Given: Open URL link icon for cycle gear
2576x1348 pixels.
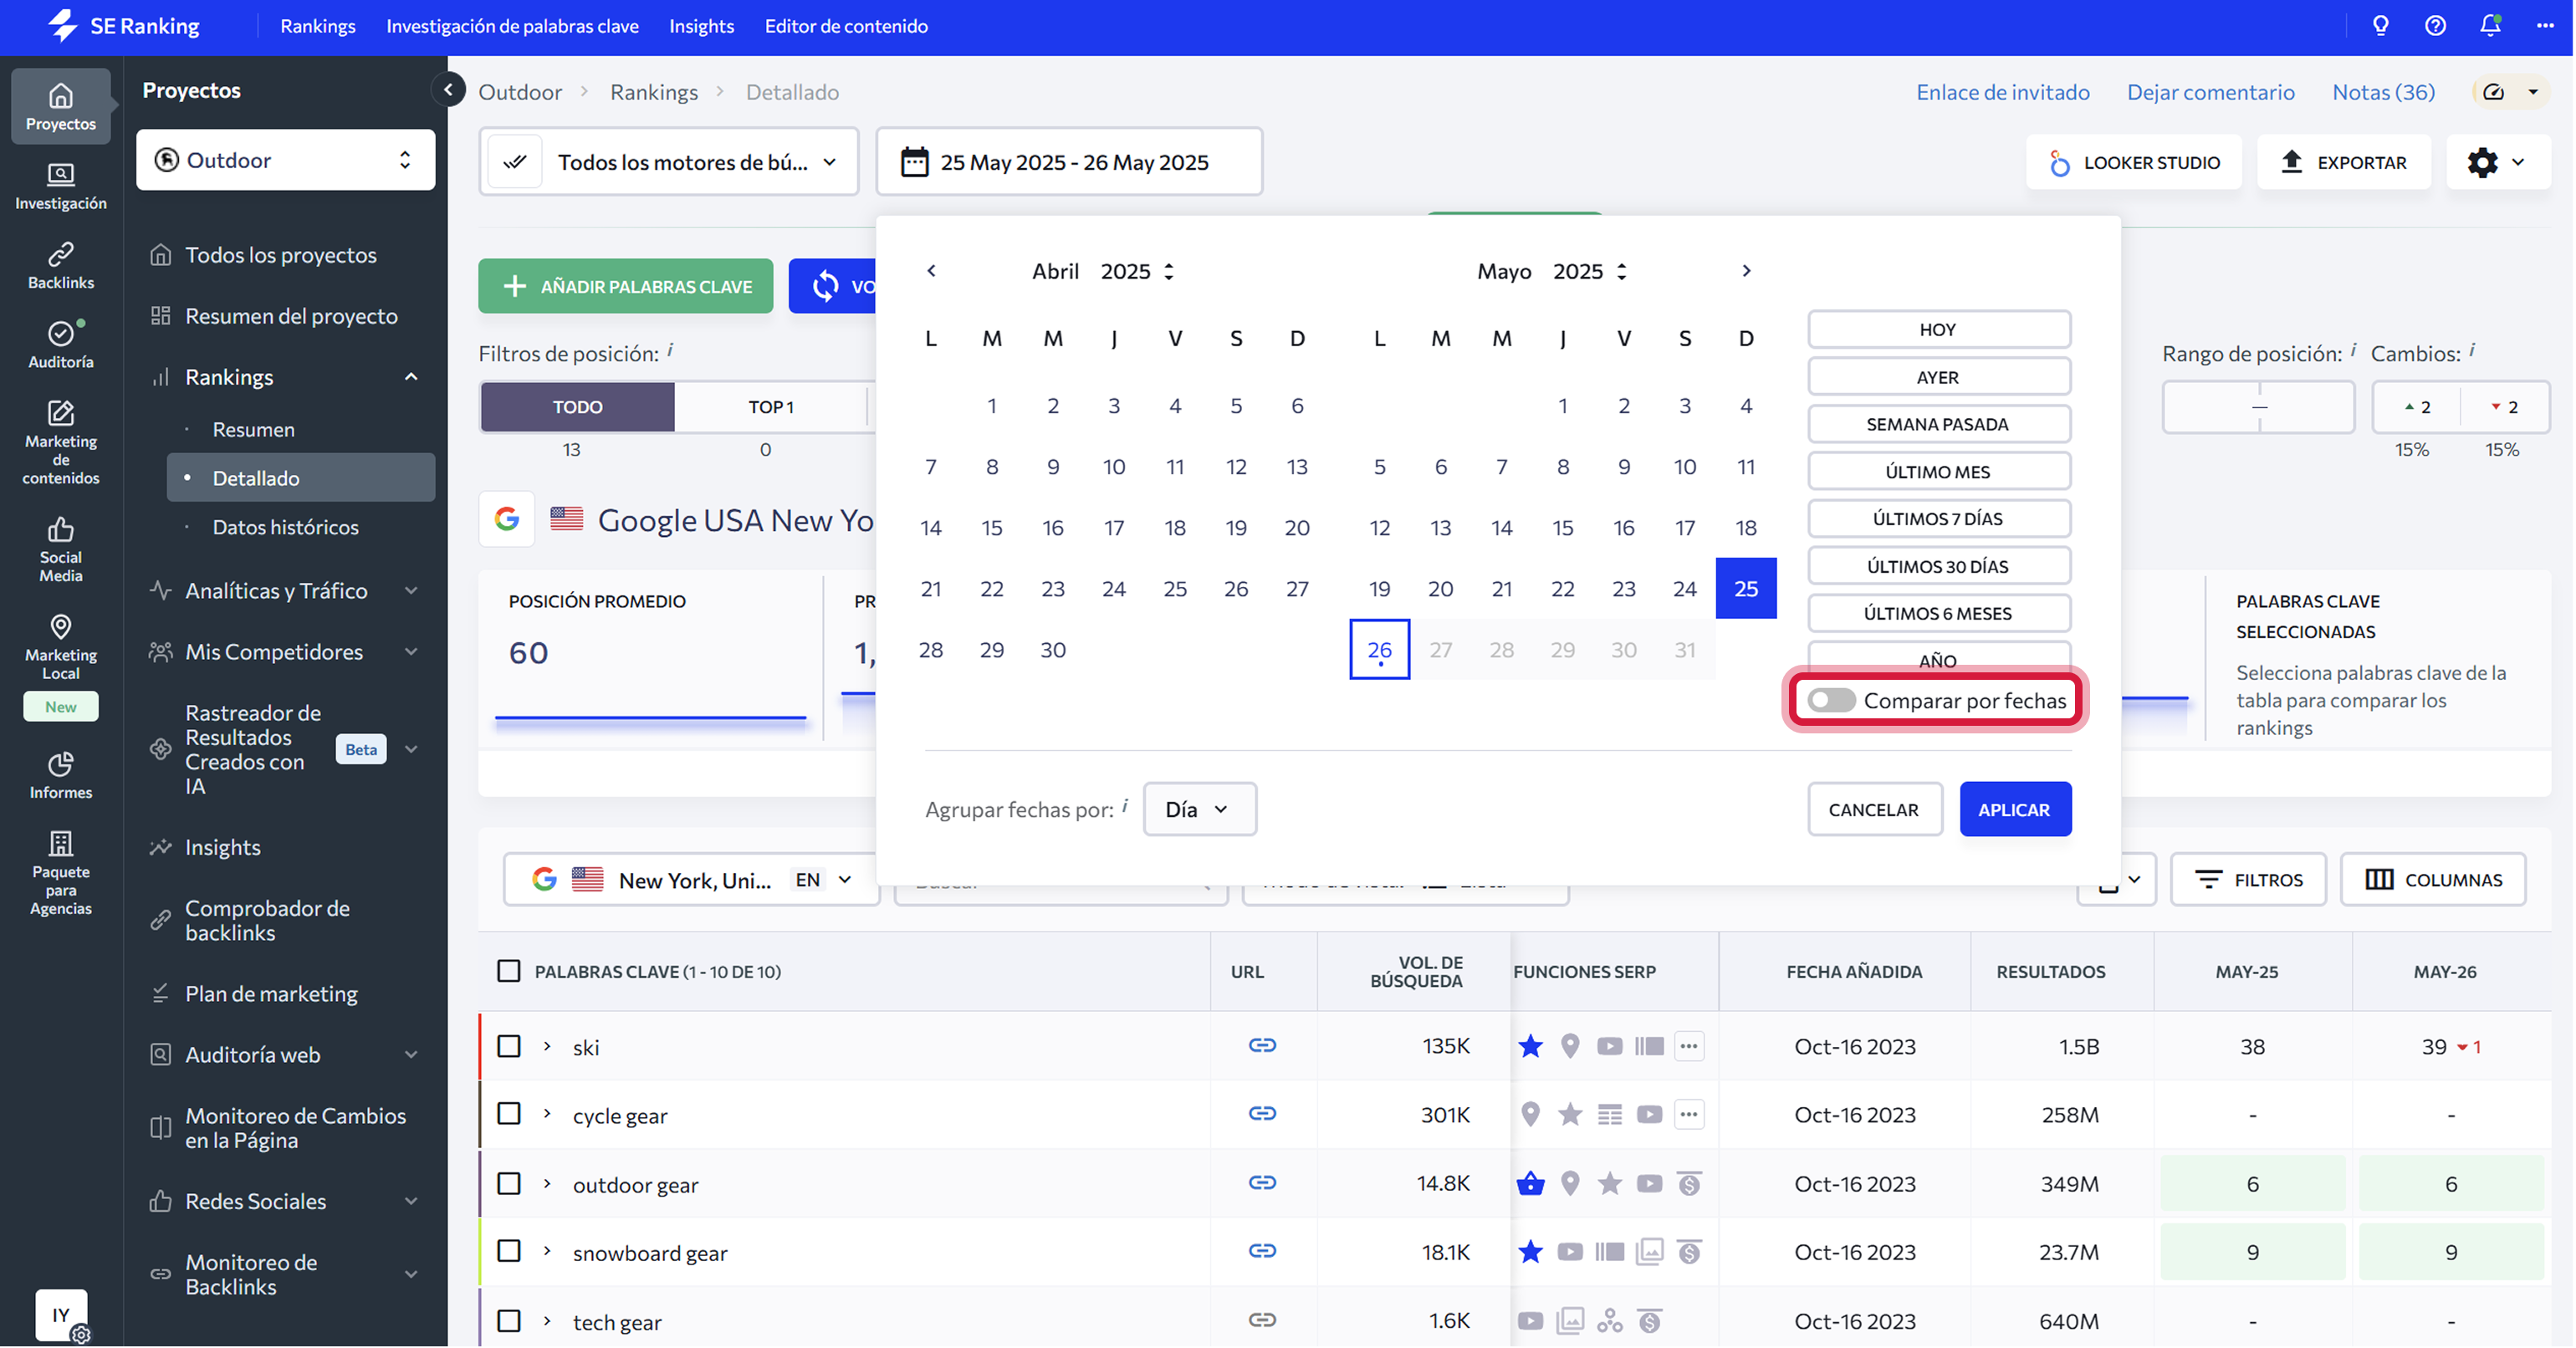Looking at the screenshot, I should tap(1262, 1114).
